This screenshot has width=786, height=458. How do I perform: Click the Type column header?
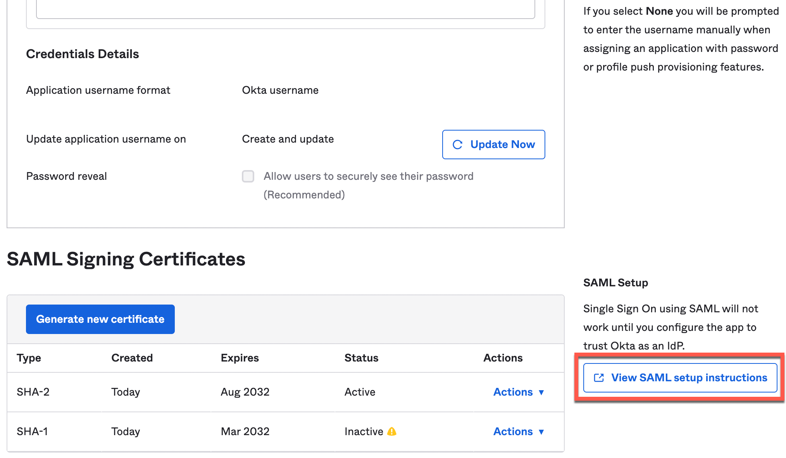point(29,358)
